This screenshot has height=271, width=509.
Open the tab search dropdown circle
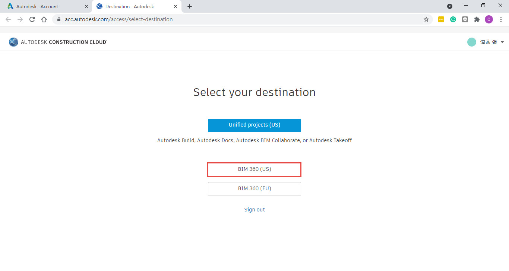click(450, 6)
